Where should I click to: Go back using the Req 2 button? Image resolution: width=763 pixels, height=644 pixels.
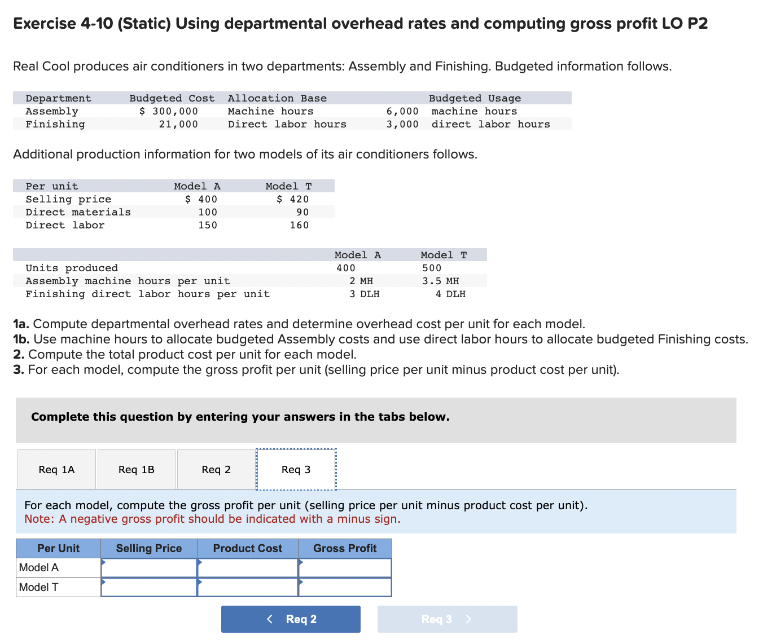[291, 619]
